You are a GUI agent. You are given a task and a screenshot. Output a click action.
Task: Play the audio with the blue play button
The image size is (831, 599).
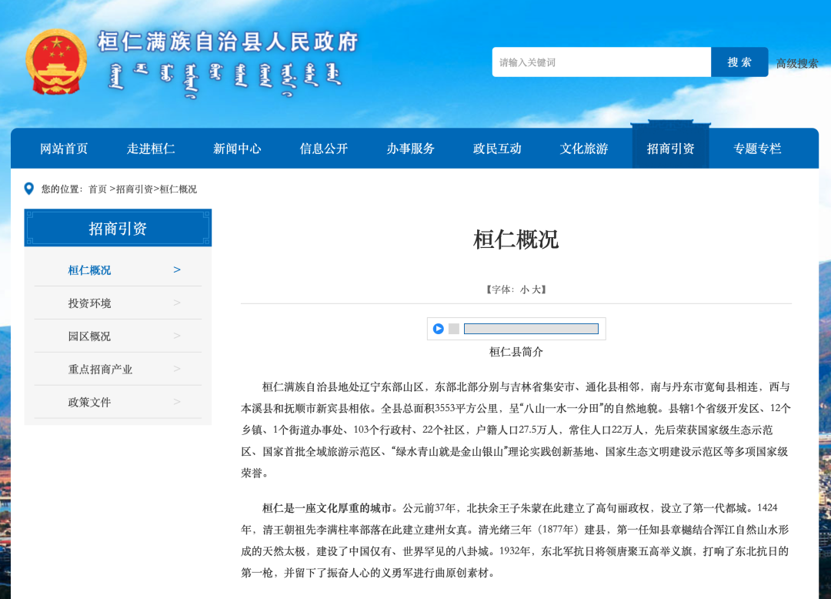439,329
